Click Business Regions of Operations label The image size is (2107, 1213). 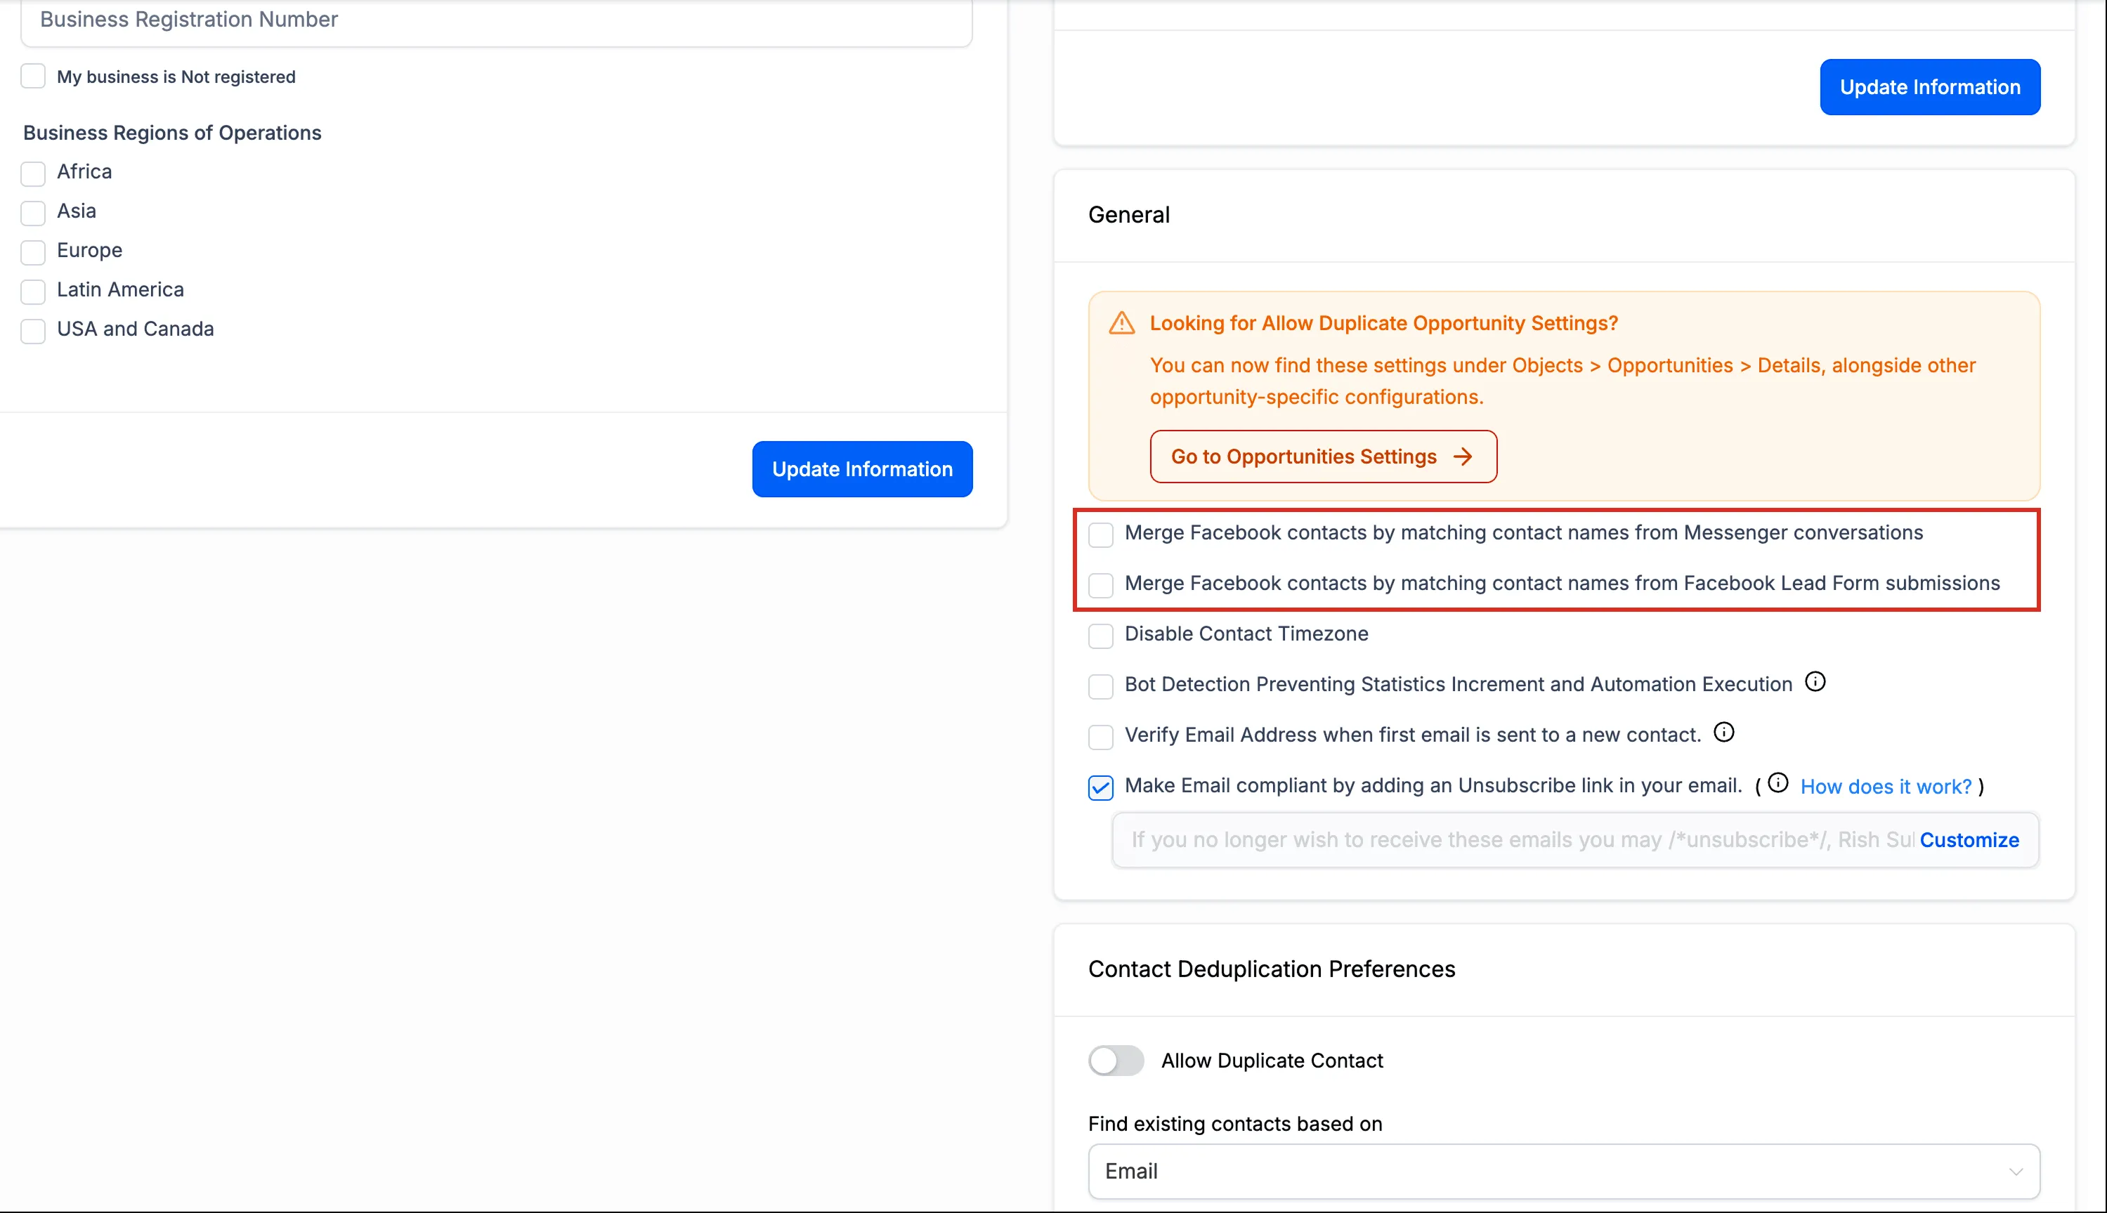pos(172,133)
